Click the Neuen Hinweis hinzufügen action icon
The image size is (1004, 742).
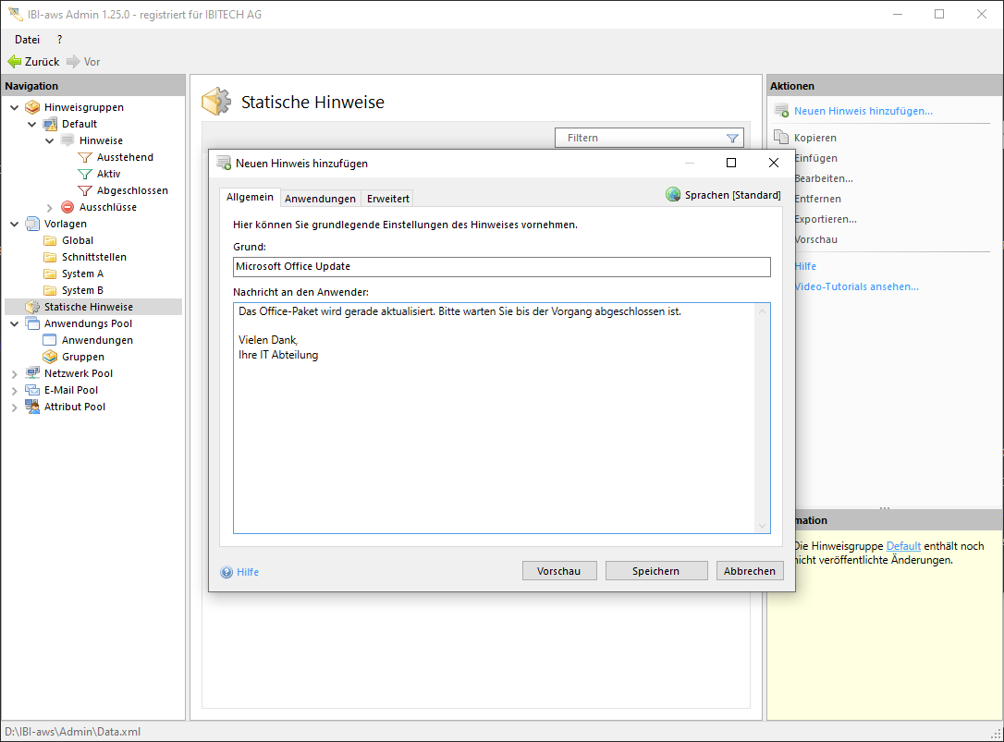point(781,111)
